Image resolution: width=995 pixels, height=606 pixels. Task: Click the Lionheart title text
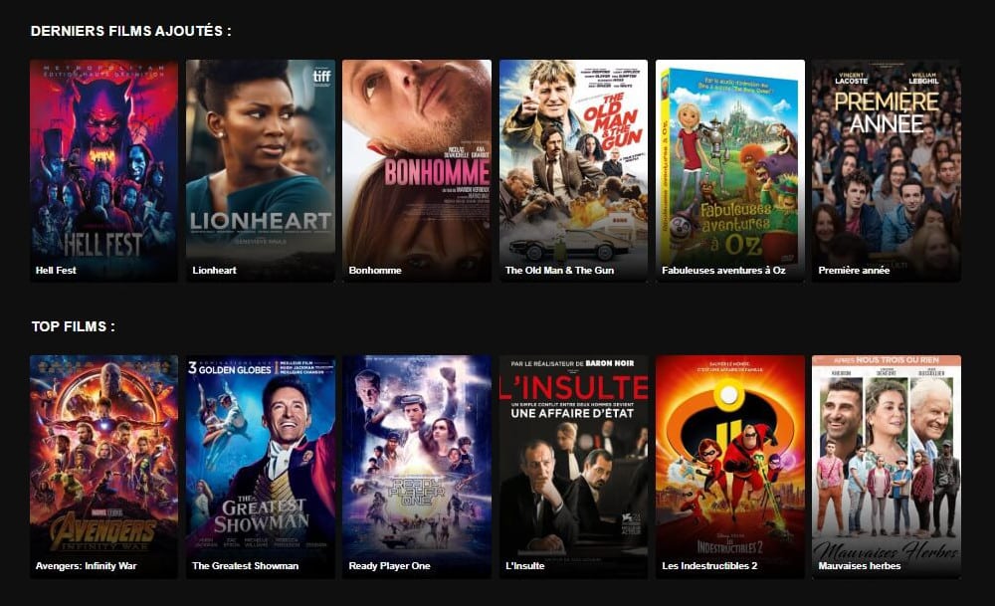click(215, 271)
